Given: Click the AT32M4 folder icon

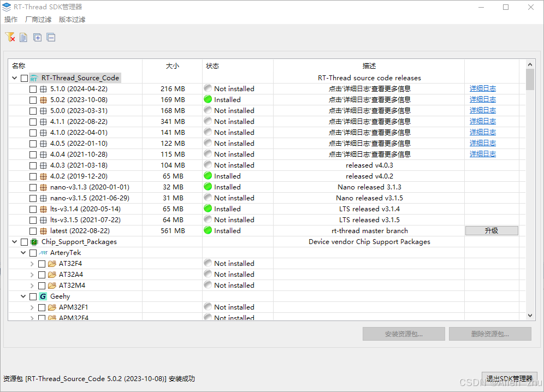Looking at the screenshot, I should (x=52, y=286).
